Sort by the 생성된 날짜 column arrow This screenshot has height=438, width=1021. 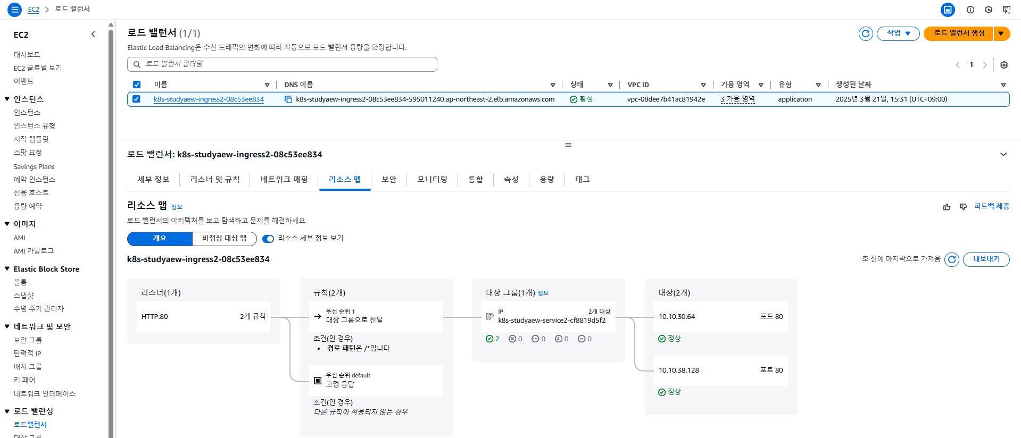click(1003, 85)
